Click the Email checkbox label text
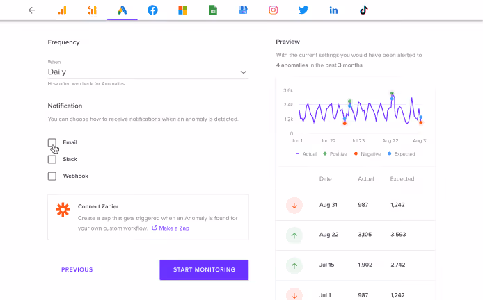 pos(70,142)
